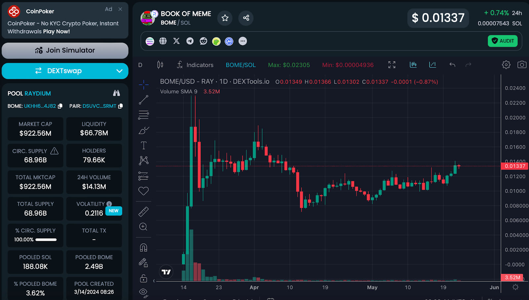This screenshot has height=300, width=529.
Task: Add BOOK OF MEME to favorites star
Action: (x=225, y=18)
